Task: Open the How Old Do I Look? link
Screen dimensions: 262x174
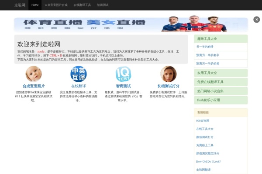Action: 208,161
